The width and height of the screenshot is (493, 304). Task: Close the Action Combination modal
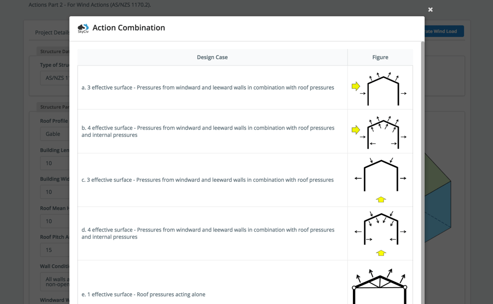point(430,10)
